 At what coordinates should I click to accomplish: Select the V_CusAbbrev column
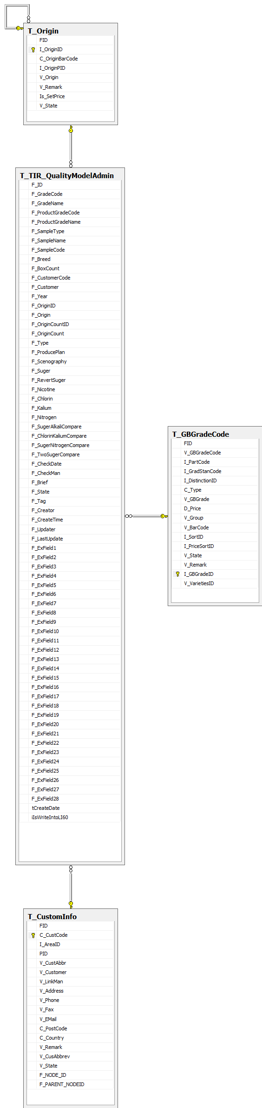point(70,1057)
